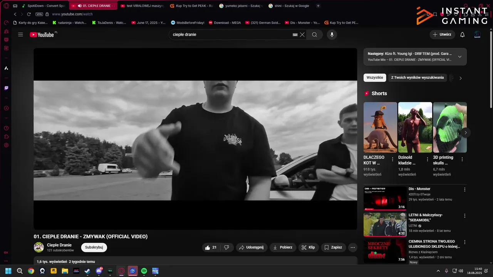This screenshot has width=493, height=277.
Task: Open the account avatar menu
Action: tap(477, 35)
